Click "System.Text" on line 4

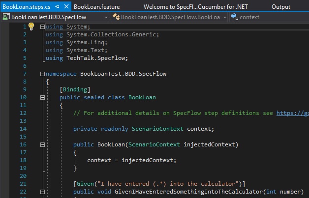[86, 50]
